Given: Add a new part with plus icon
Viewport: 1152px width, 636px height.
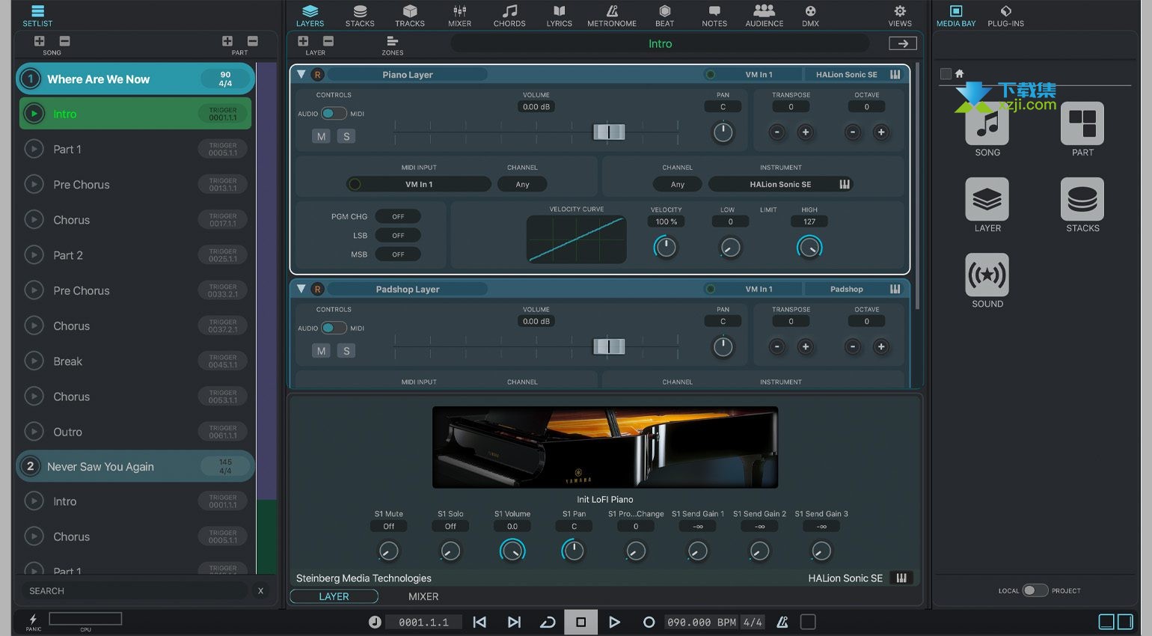Looking at the screenshot, I should (x=227, y=42).
